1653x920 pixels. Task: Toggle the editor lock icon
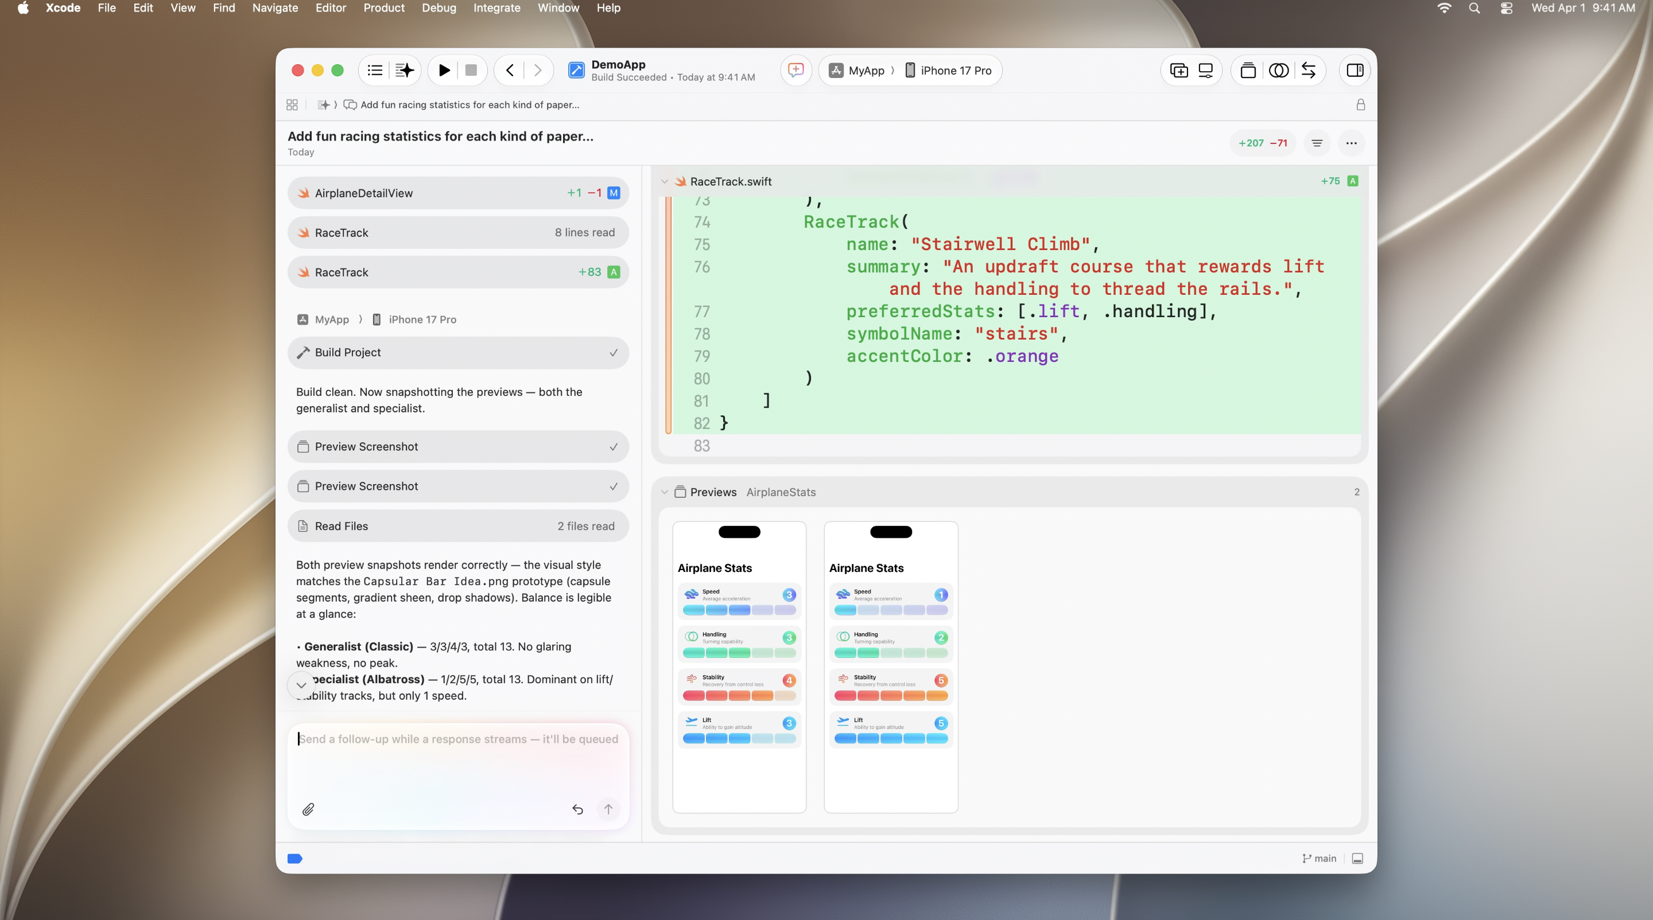point(1360,104)
